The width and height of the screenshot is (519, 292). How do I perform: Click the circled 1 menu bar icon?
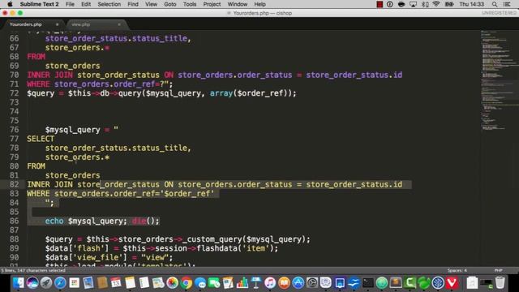pos(390,4)
